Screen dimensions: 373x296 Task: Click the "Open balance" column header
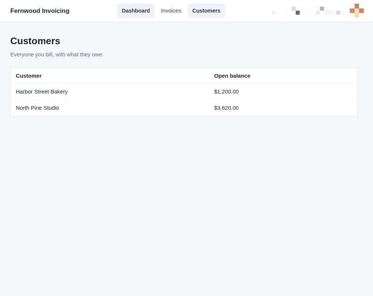tap(232, 76)
